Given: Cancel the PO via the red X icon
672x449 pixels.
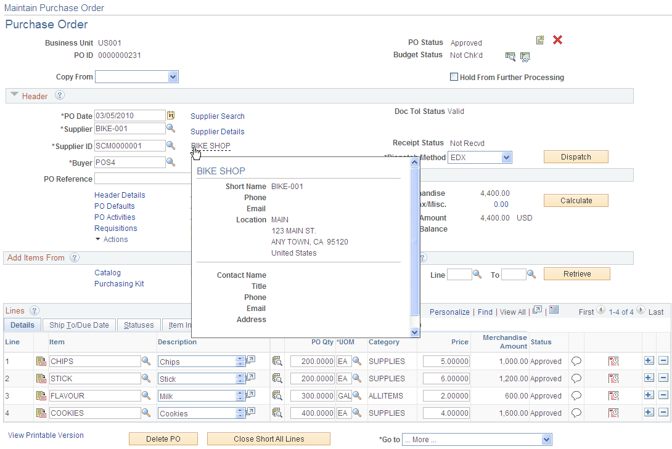Looking at the screenshot, I should tap(558, 40).
